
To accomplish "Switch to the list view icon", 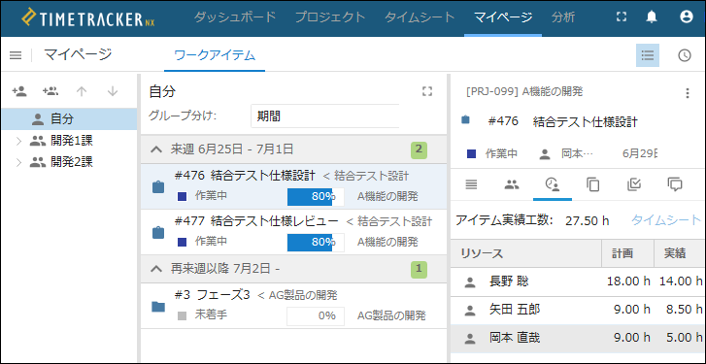I will (648, 55).
